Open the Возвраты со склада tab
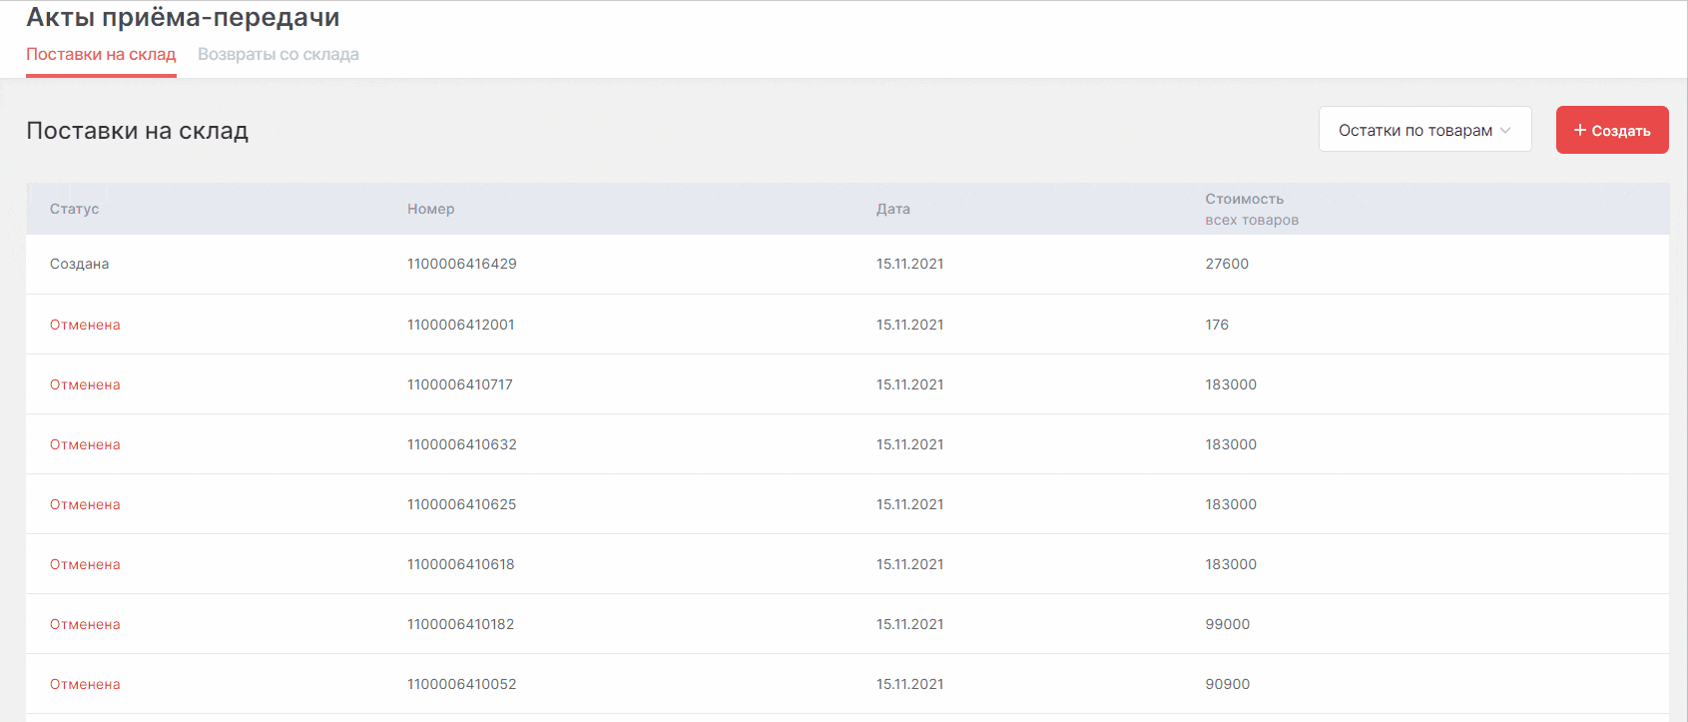 coord(279,54)
